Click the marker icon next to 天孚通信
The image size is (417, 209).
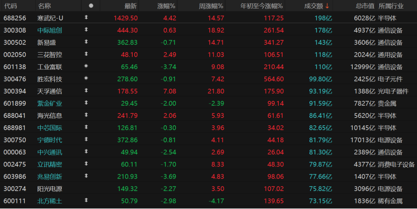point(86,91)
